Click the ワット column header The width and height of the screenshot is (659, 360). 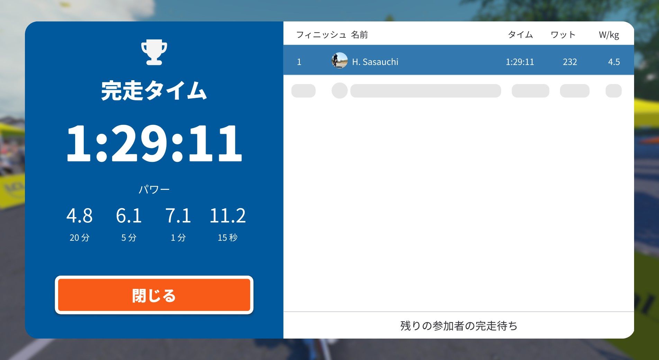[x=563, y=35]
